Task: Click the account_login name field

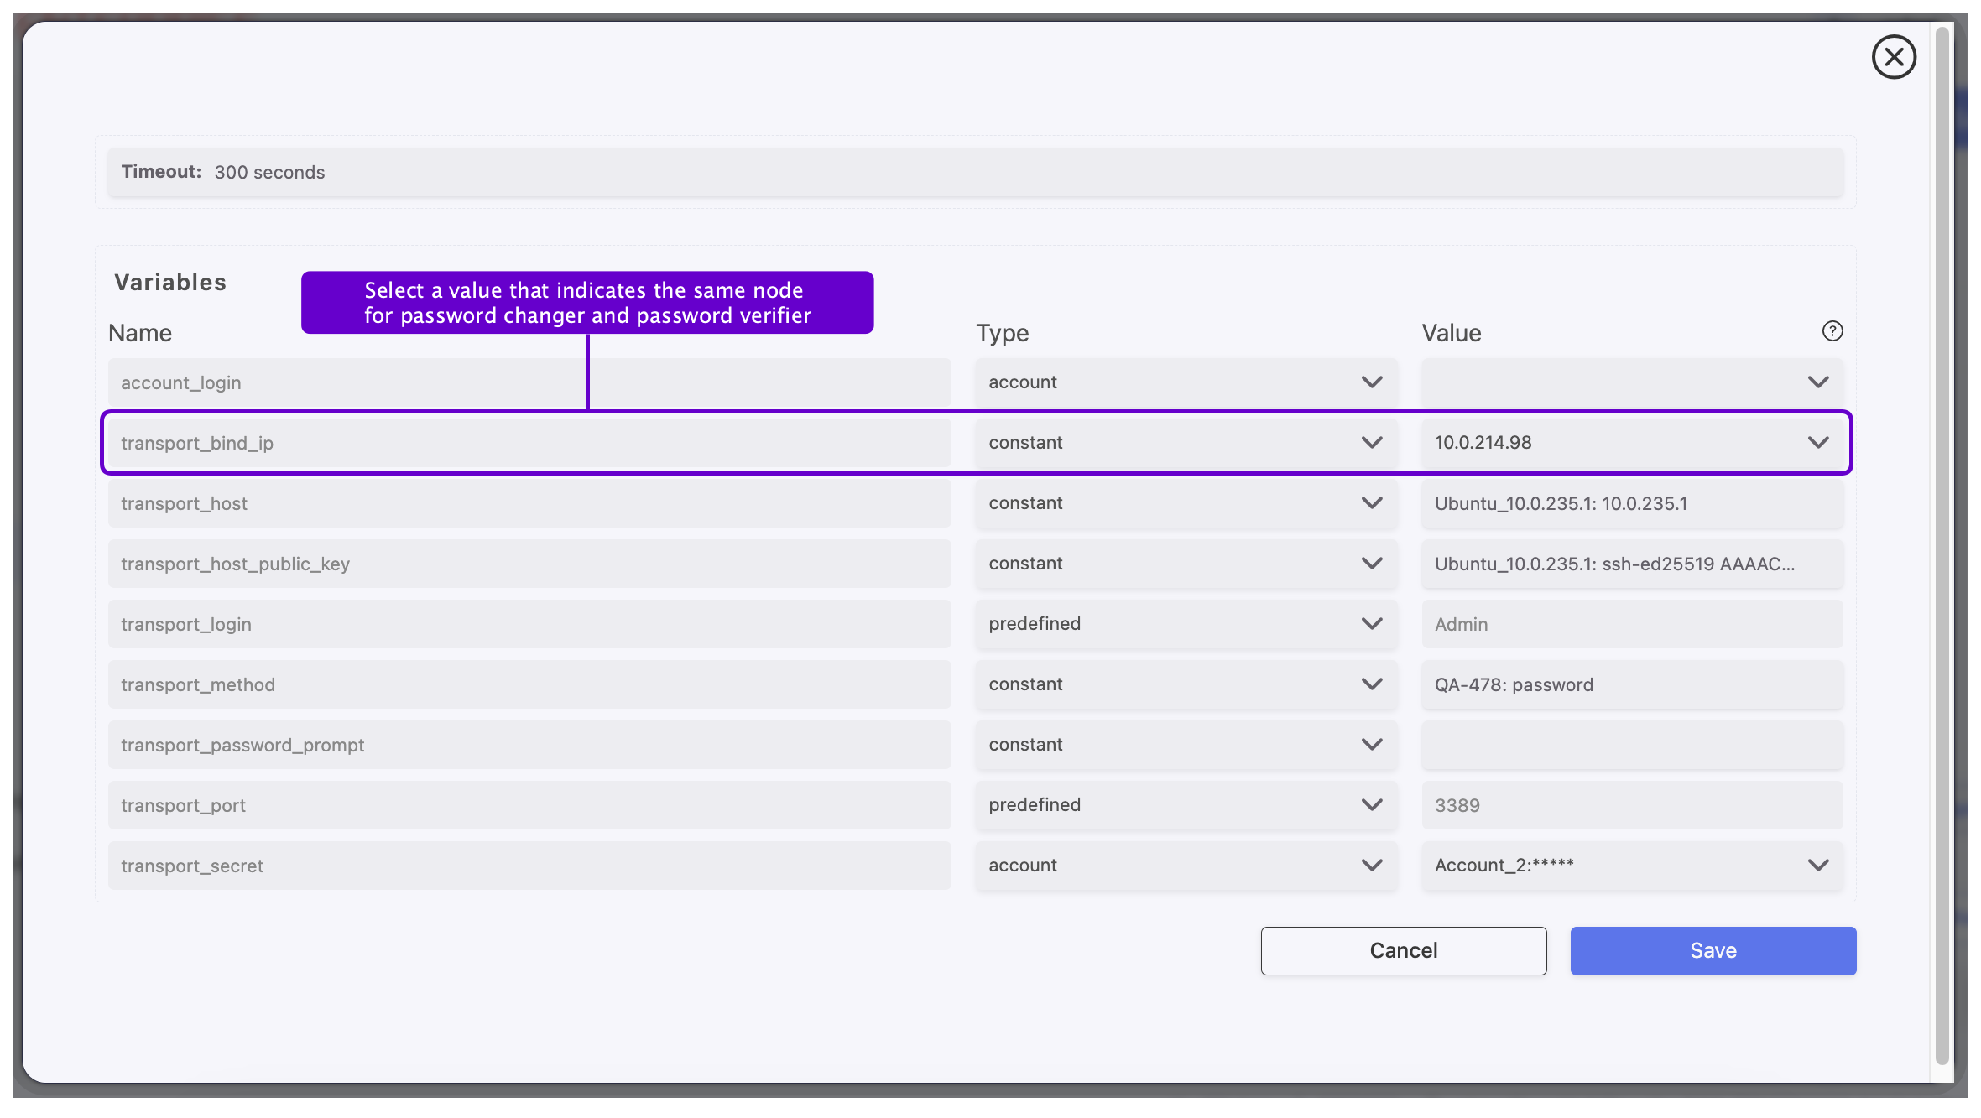Action: (x=529, y=382)
